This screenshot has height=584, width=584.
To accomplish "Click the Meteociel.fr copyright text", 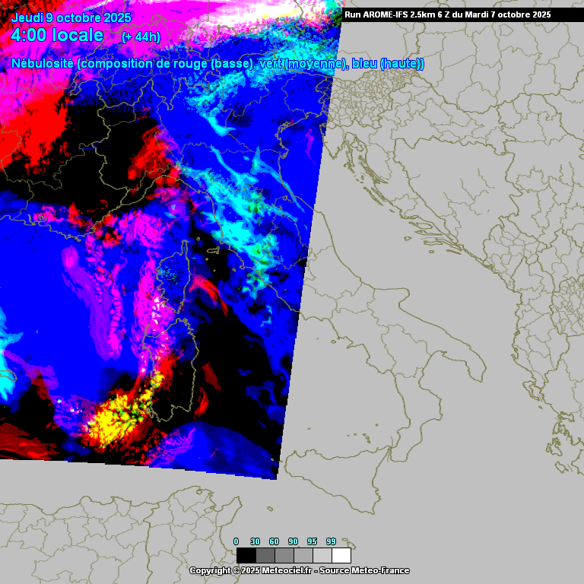I will point(299,570).
